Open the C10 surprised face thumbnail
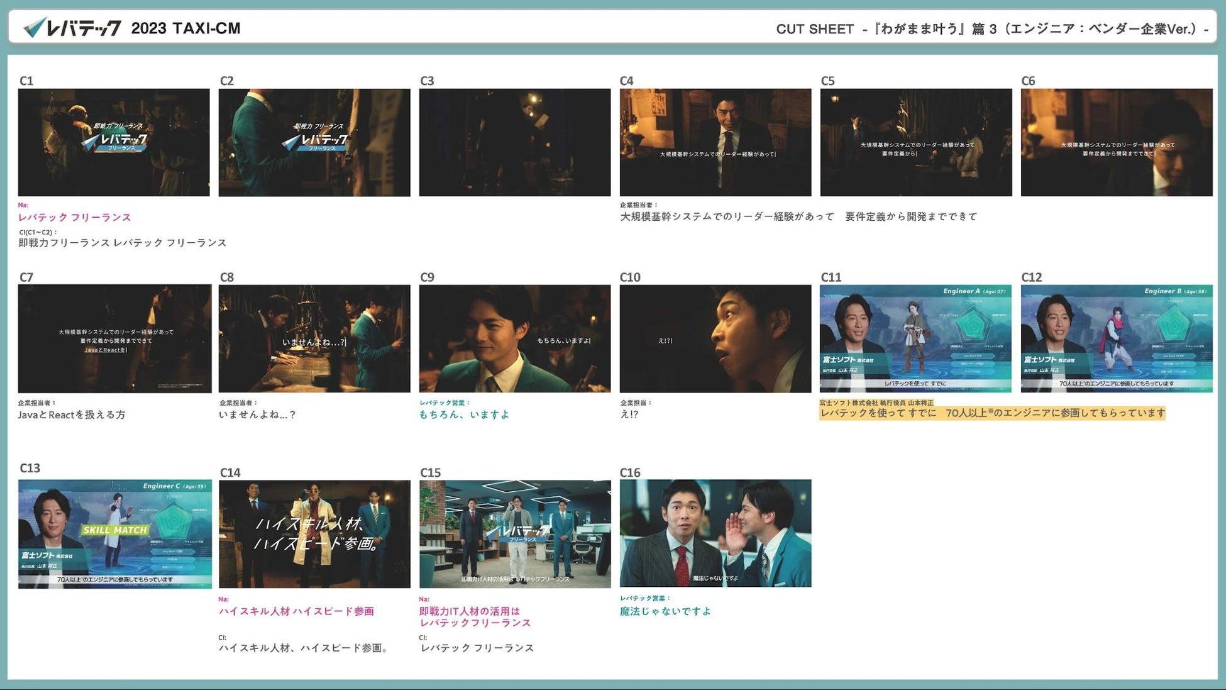The height and width of the screenshot is (690, 1226). pos(715,338)
